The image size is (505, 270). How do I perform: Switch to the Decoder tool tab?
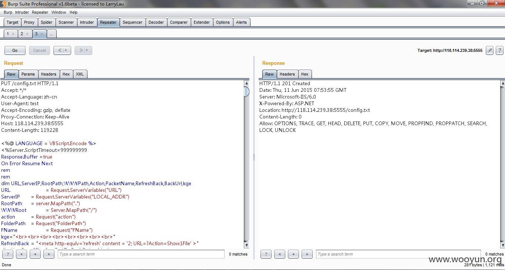[x=156, y=22]
